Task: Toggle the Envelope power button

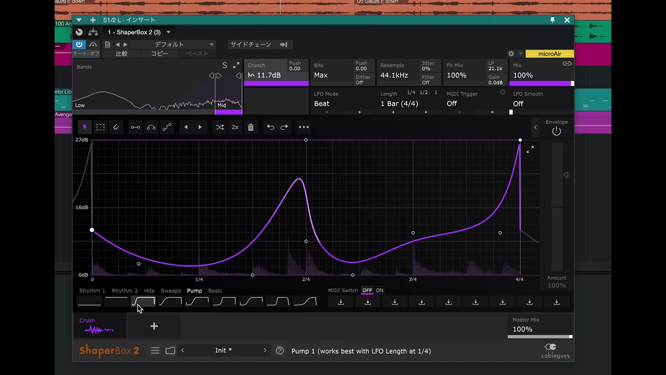Action: (557, 131)
